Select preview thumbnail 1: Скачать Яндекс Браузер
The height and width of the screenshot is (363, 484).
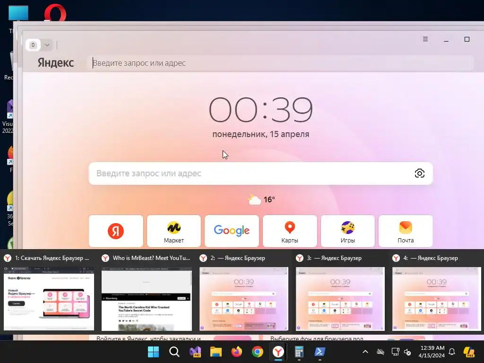point(49,299)
